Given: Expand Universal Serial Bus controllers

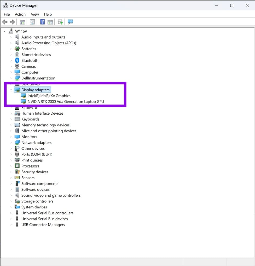Looking at the screenshot, I should [x=11, y=213].
